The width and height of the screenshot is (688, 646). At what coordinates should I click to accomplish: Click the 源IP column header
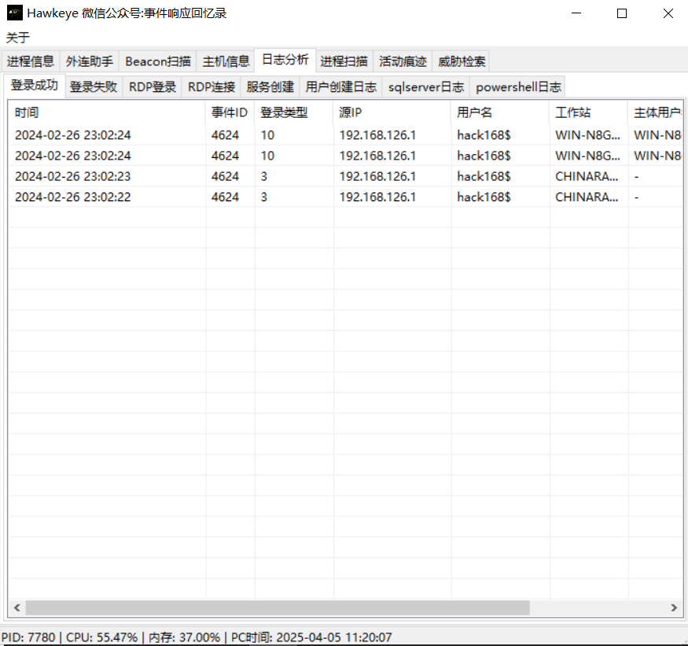pyautogui.click(x=392, y=112)
